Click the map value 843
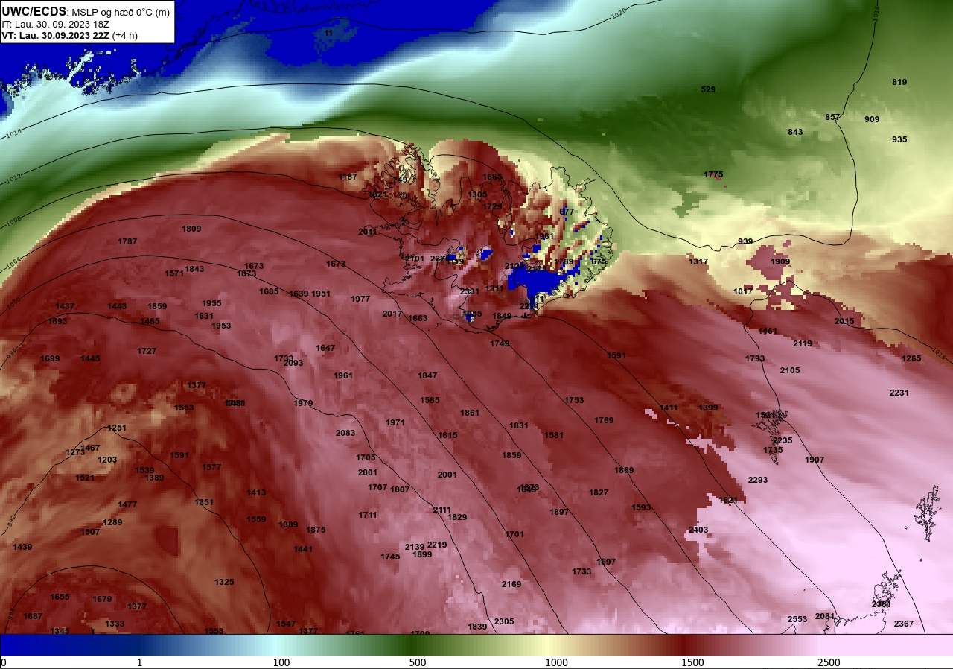Screen dimensions: 953x669 pyautogui.click(x=795, y=132)
